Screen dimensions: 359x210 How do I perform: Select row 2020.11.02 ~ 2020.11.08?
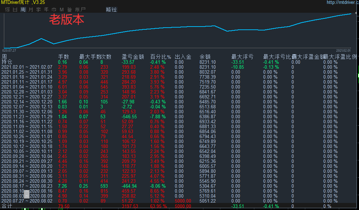27,132
